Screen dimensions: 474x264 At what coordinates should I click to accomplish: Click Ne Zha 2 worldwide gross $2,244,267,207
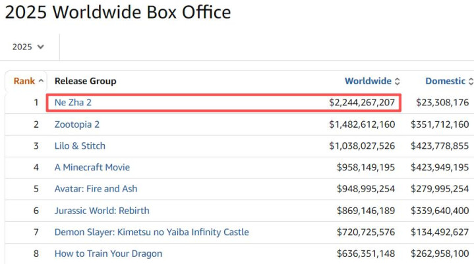362,103
